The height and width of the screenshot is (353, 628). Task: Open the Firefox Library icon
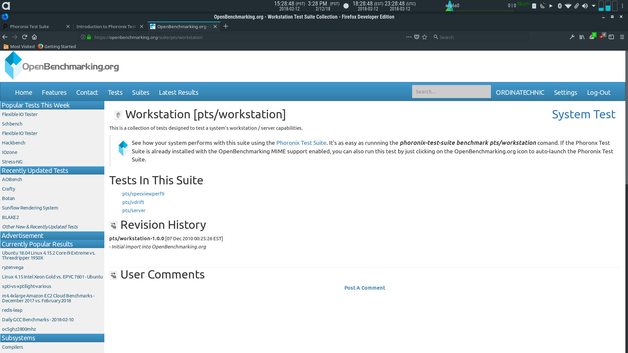point(582,37)
